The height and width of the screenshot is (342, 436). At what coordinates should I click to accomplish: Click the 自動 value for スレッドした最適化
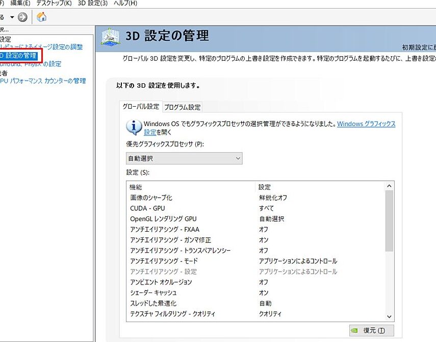tap(265, 304)
